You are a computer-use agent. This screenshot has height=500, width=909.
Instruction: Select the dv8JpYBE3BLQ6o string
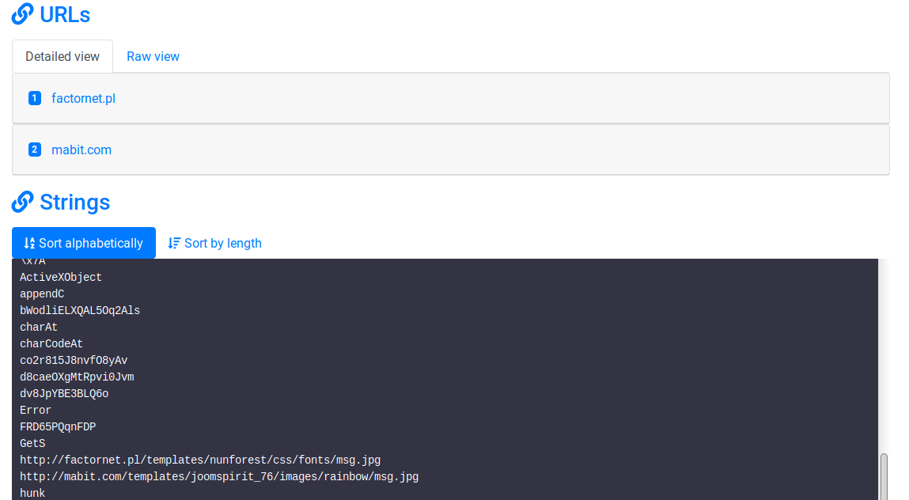click(64, 394)
